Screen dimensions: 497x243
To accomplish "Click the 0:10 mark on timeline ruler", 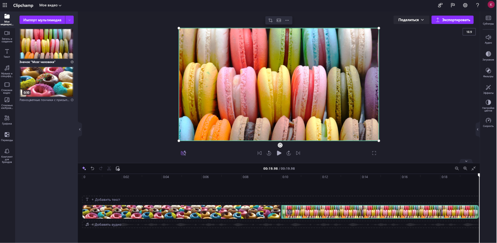I will (x=285, y=177).
